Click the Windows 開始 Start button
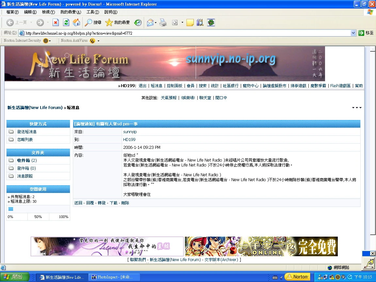Viewport: 376px width, 282px height. coord(15,277)
